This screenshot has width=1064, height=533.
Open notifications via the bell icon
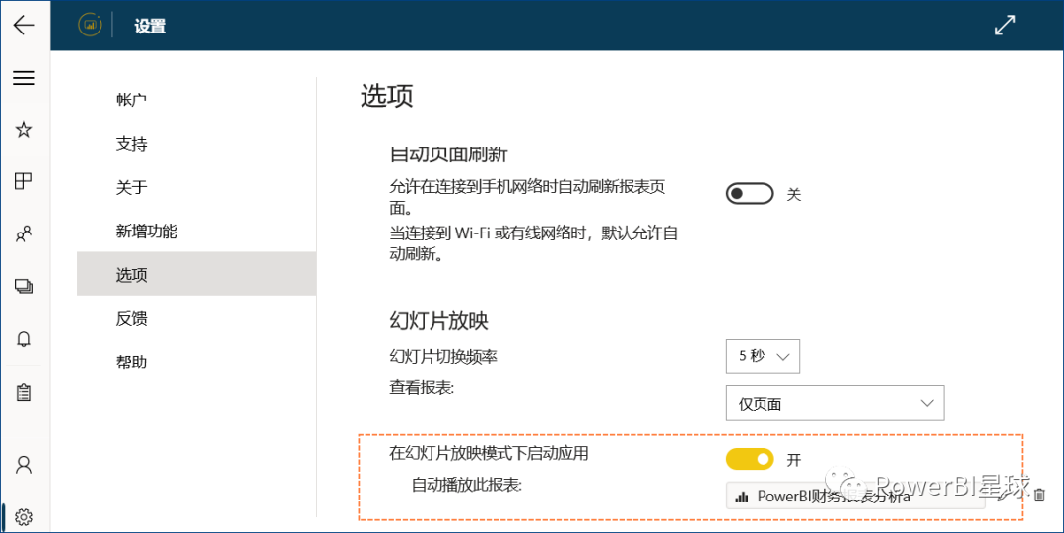(x=24, y=338)
